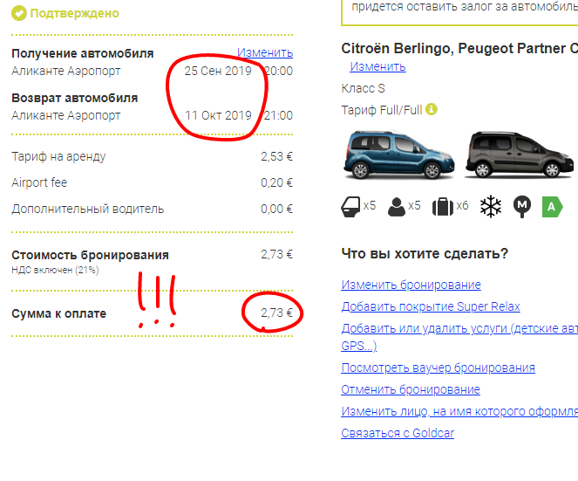The image size is (578, 481).
Task: Click the pickup time 20:00
Action: tap(278, 71)
